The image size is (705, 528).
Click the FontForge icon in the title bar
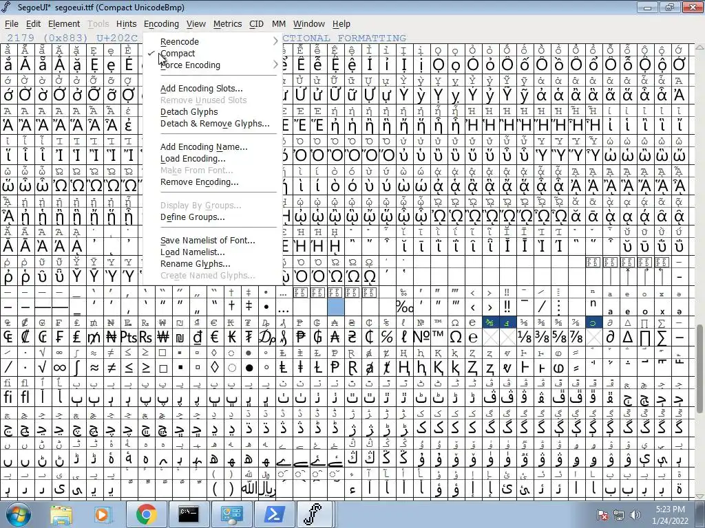pyautogui.click(x=6, y=7)
